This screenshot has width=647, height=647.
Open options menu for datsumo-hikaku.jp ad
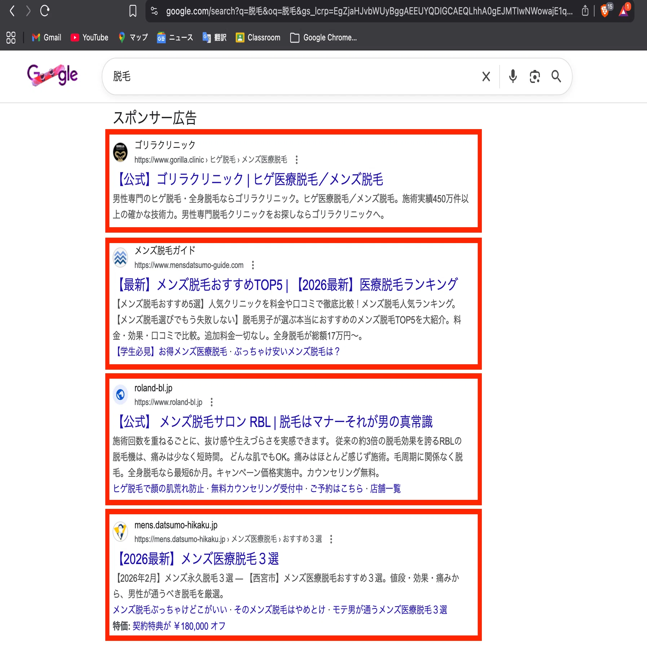331,539
